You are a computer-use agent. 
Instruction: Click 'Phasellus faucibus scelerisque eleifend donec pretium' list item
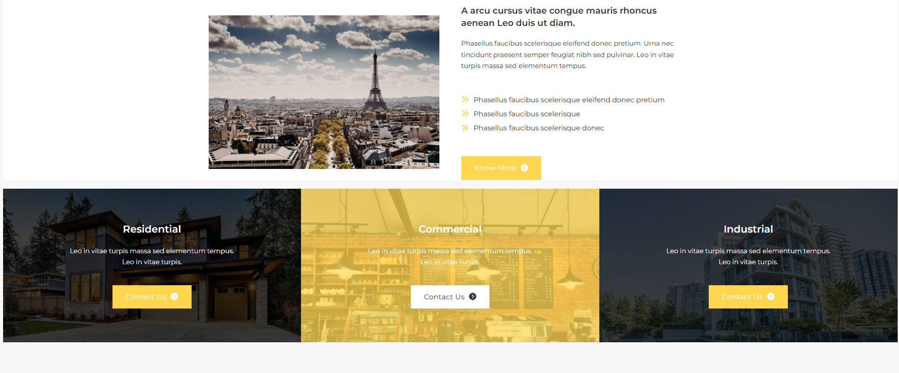pyautogui.click(x=569, y=100)
